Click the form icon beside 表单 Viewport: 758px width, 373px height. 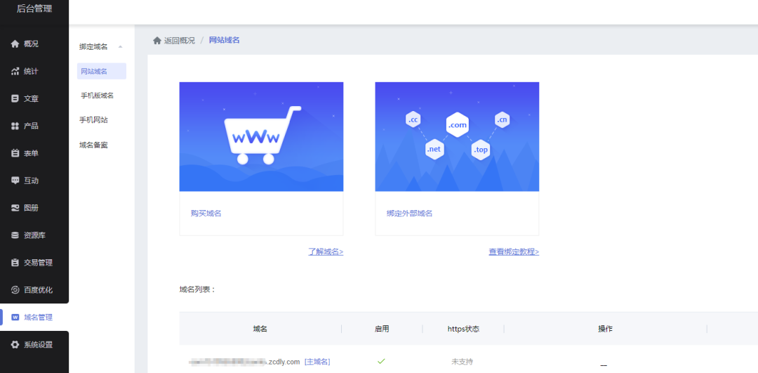(x=15, y=153)
